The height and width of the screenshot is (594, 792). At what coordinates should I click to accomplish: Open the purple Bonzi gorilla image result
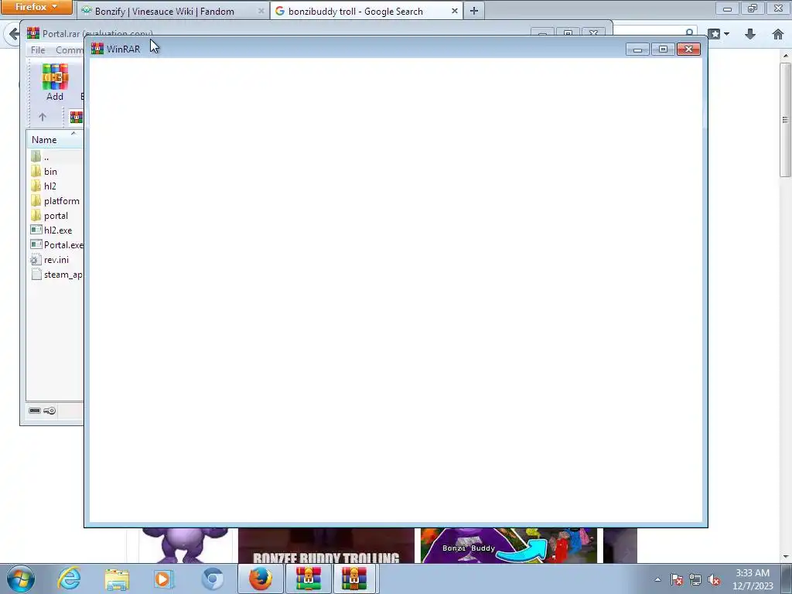pyautogui.click(x=184, y=545)
